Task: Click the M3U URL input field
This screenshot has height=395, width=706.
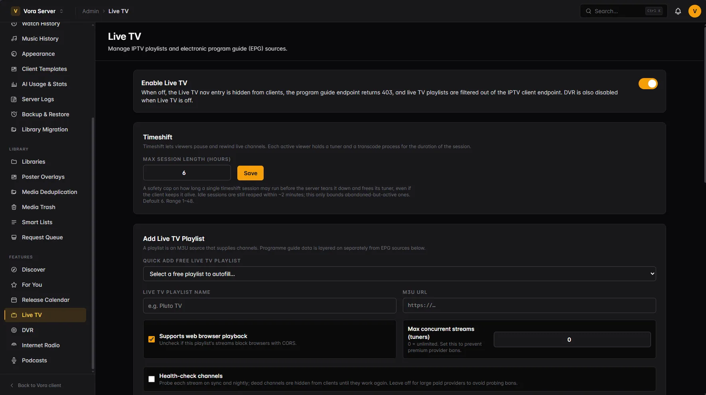Action: (x=529, y=305)
